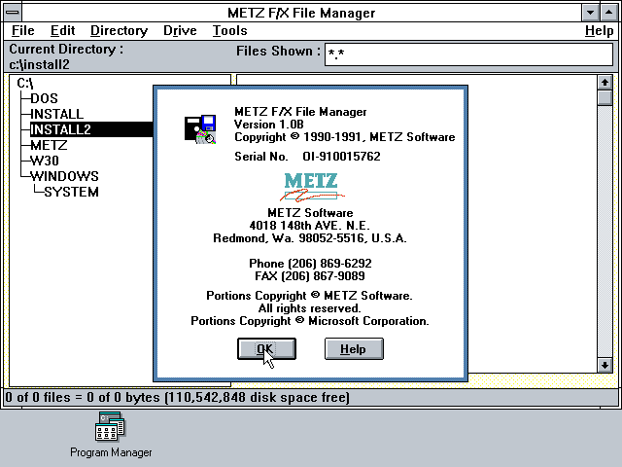Select the DOS folder in tree
The image size is (622, 467).
point(44,98)
